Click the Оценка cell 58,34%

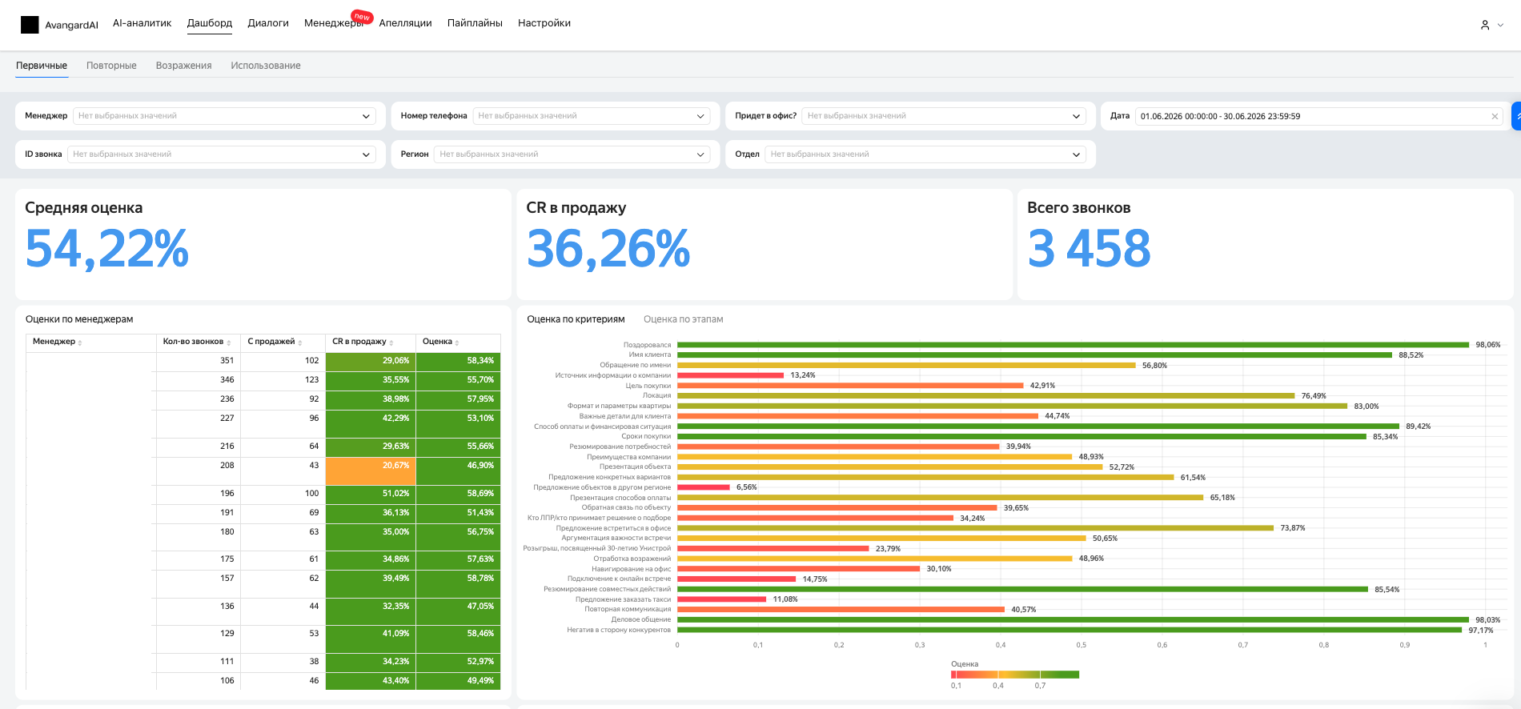point(458,361)
